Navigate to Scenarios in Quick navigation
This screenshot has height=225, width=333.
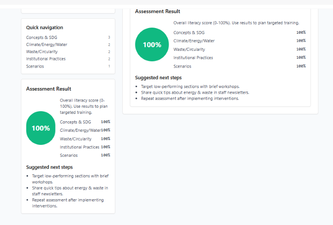tap(35, 66)
